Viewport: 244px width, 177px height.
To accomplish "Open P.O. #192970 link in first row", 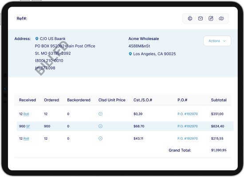I will [188, 114].
